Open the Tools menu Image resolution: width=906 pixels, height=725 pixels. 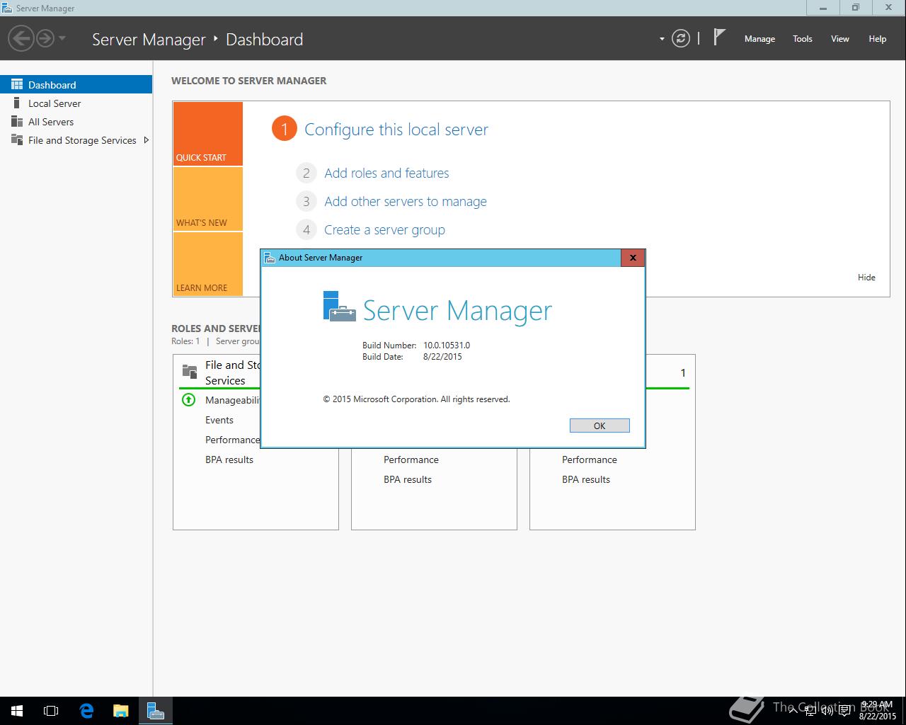[803, 39]
